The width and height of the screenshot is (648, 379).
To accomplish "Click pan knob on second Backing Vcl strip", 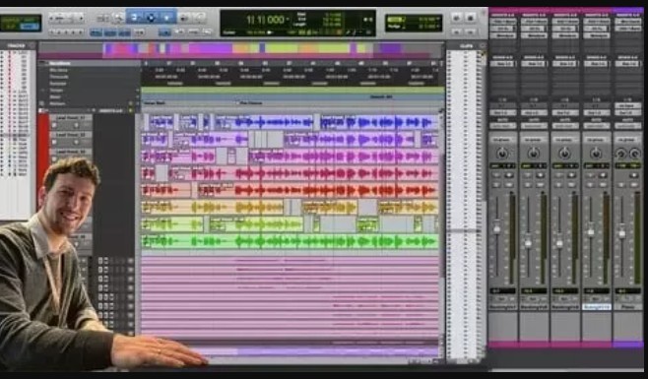I will click(533, 154).
